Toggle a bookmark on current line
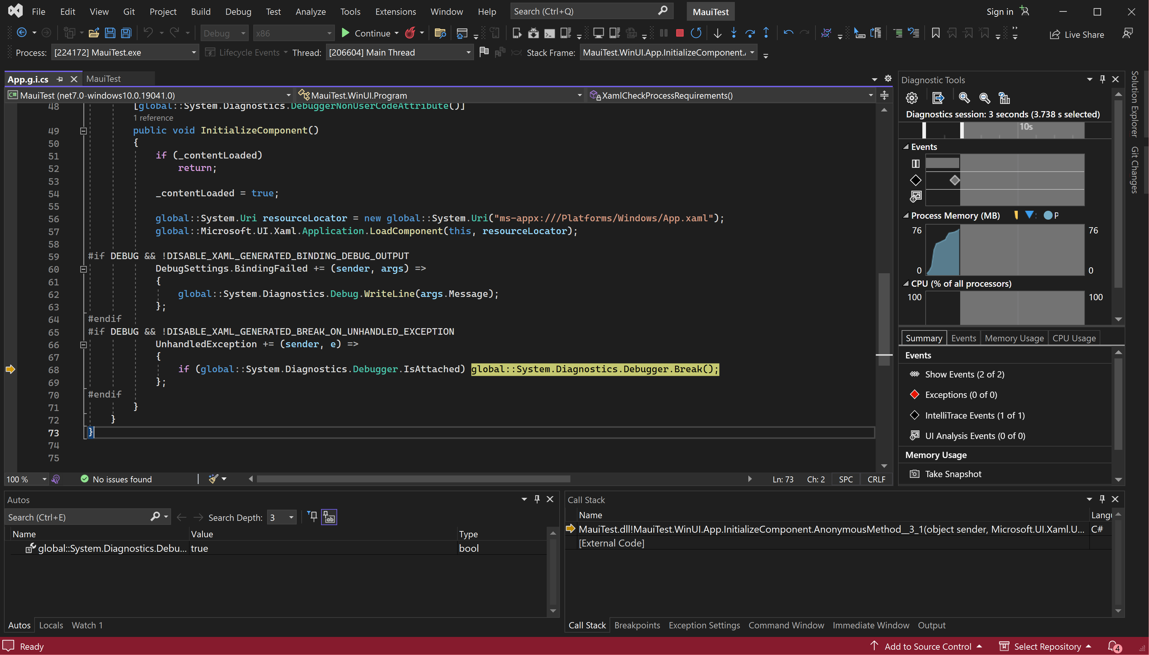The height and width of the screenshot is (655, 1149). pyautogui.click(x=936, y=33)
